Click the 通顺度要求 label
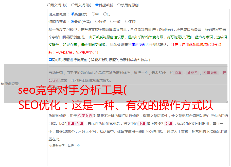This screenshot has width=231, height=167. coord(59,22)
